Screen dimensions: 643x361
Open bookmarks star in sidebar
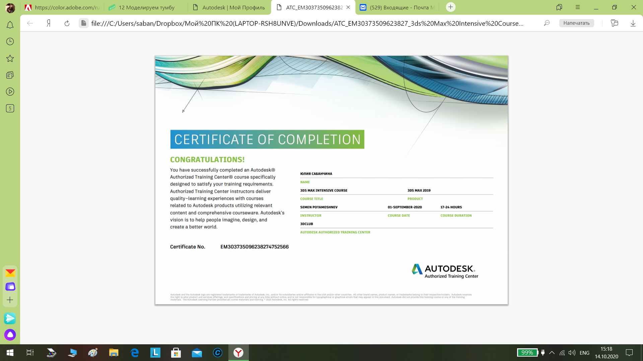(10, 58)
